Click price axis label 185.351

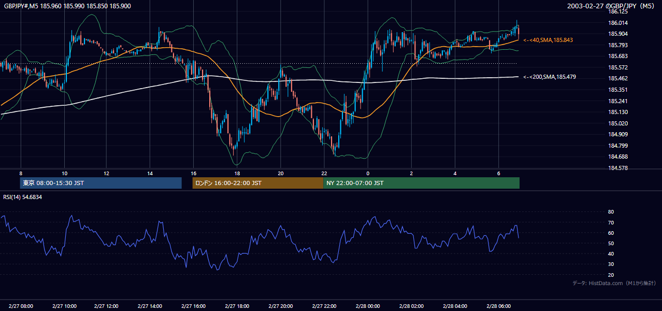[618, 90]
